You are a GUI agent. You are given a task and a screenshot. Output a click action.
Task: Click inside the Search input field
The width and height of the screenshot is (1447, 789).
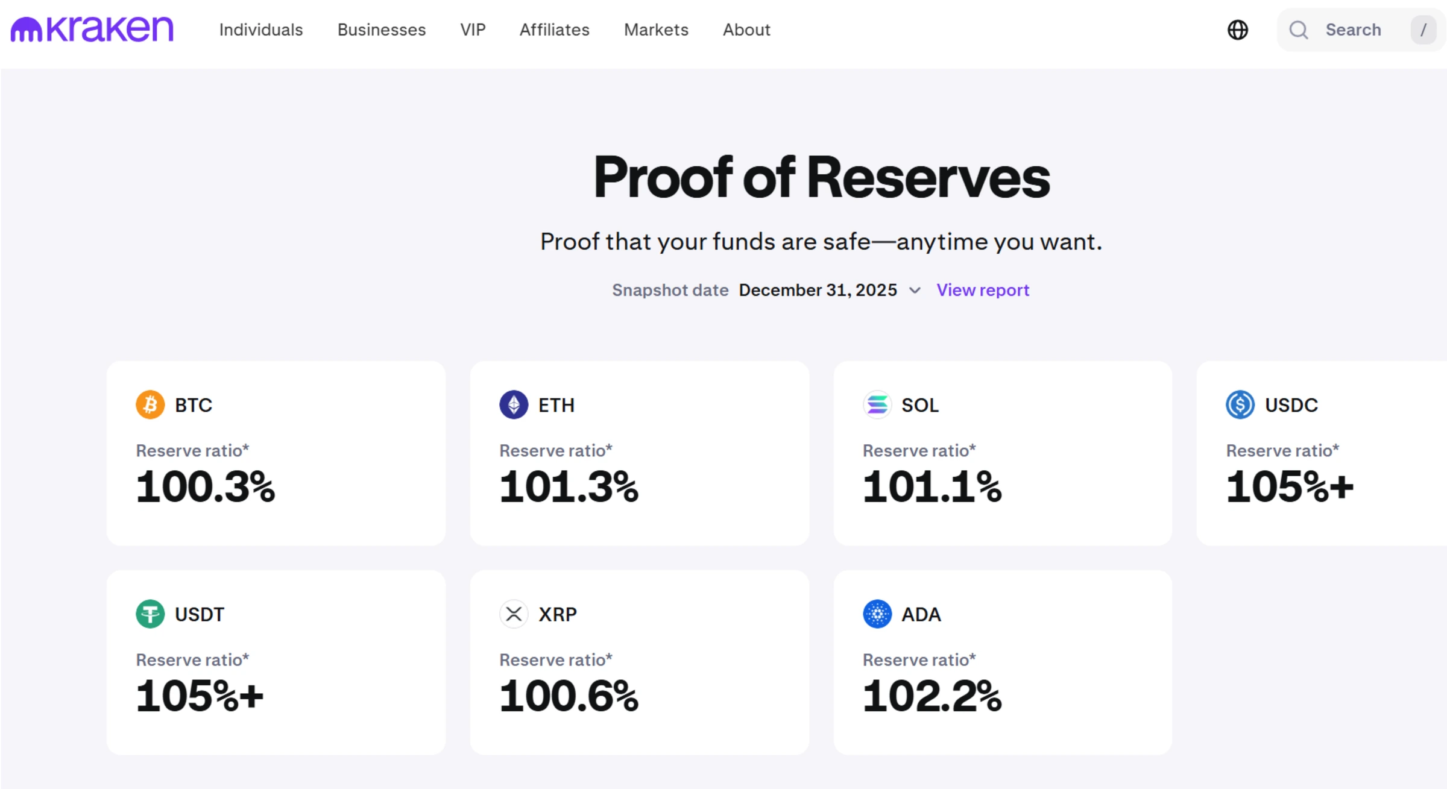[1355, 30]
